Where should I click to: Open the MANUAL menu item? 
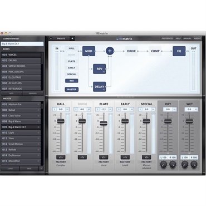(x=187, y=38)
